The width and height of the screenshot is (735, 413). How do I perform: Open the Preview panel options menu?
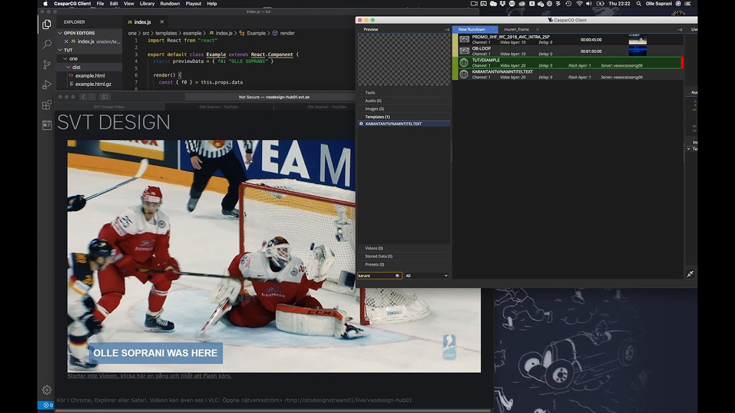[x=447, y=29]
